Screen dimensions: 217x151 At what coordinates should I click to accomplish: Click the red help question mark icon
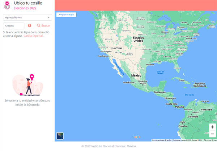pos(30,26)
